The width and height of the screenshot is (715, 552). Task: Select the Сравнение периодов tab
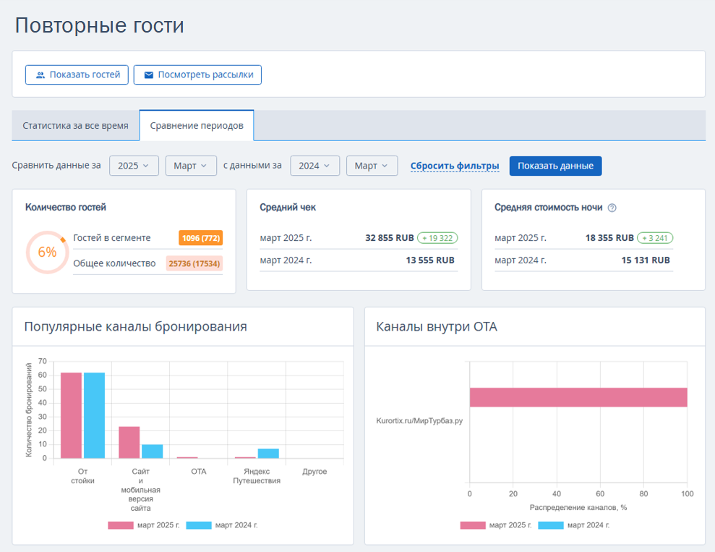pyautogui.click(x=197, y=126)
